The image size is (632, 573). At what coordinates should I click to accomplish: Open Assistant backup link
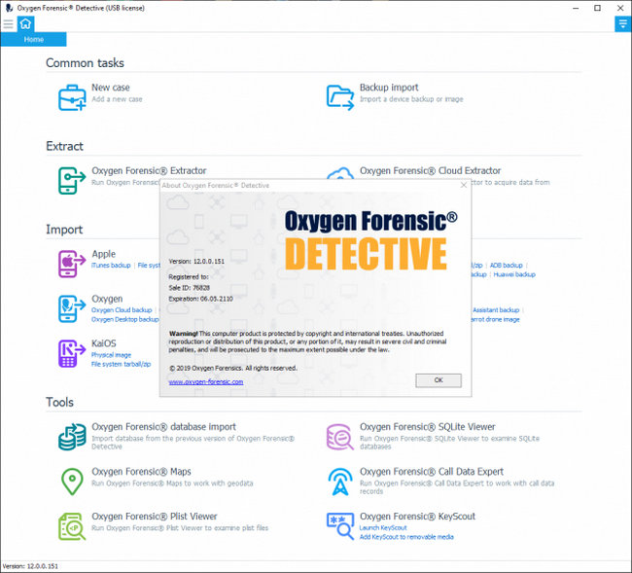click(x=496, y=310)
